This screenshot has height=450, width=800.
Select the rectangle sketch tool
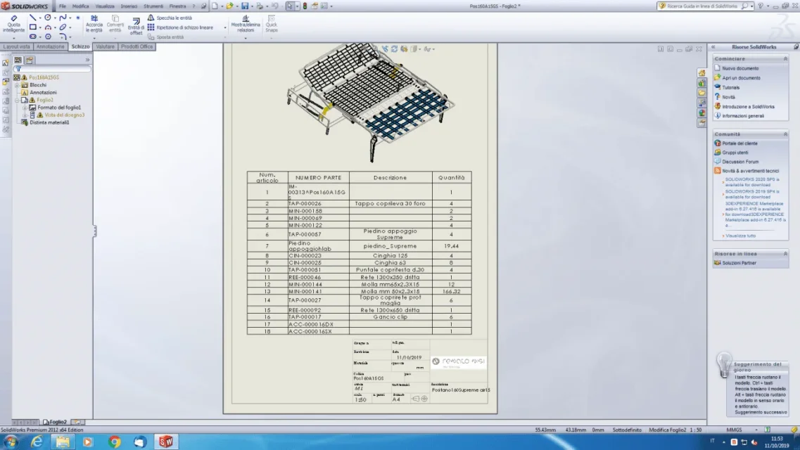33,27
